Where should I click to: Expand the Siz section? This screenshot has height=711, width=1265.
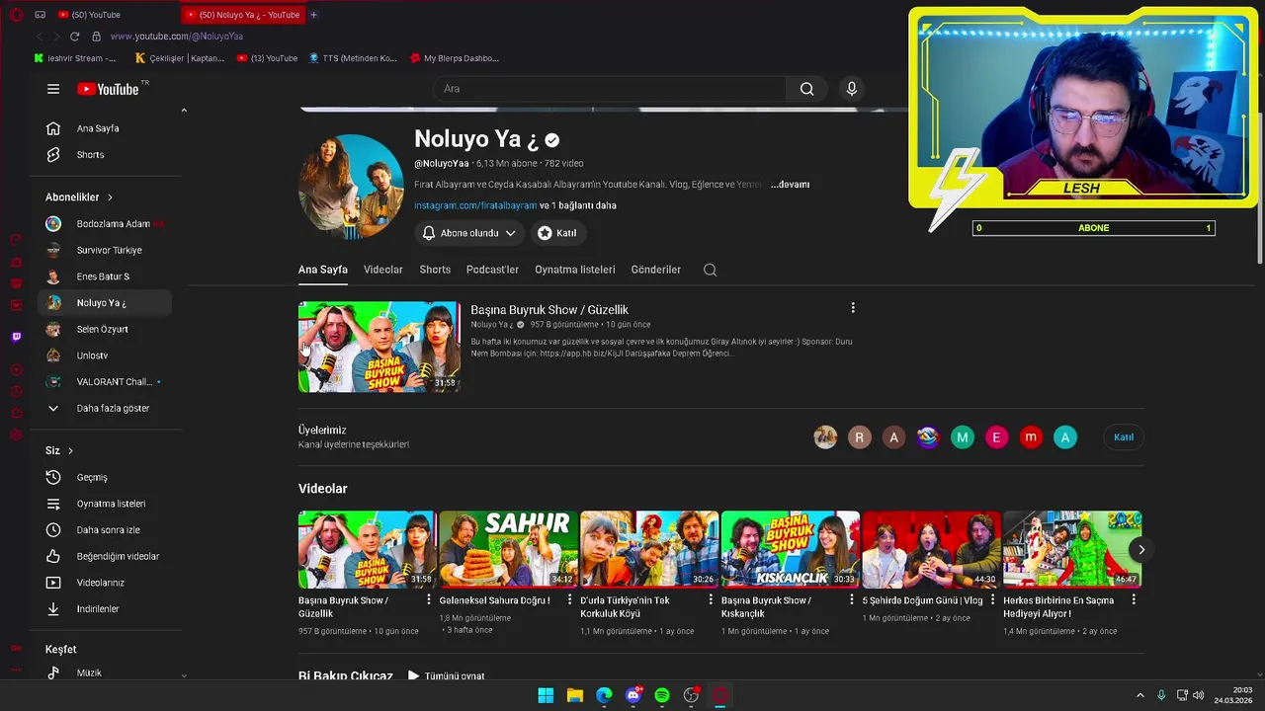pyautogui.click(x=59, y=450)
